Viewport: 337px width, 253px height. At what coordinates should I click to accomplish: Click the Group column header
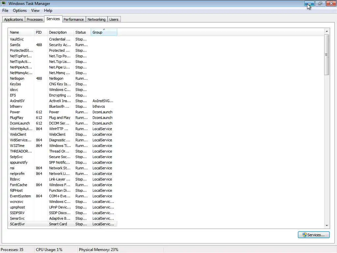point(104,32)
